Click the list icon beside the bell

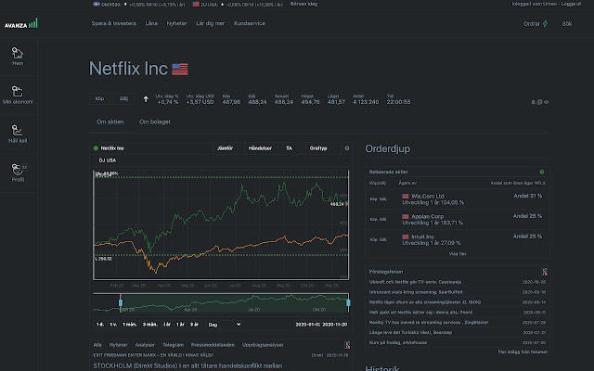click(539, 102)
